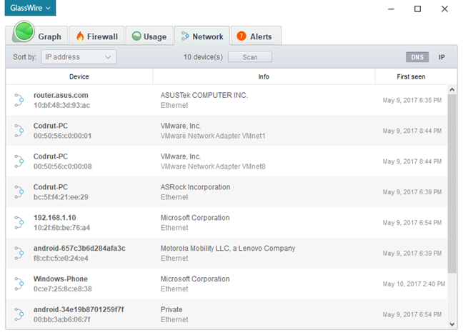Click the Scan button
This screenshot has height=335, width=463.
pos(250,57)
